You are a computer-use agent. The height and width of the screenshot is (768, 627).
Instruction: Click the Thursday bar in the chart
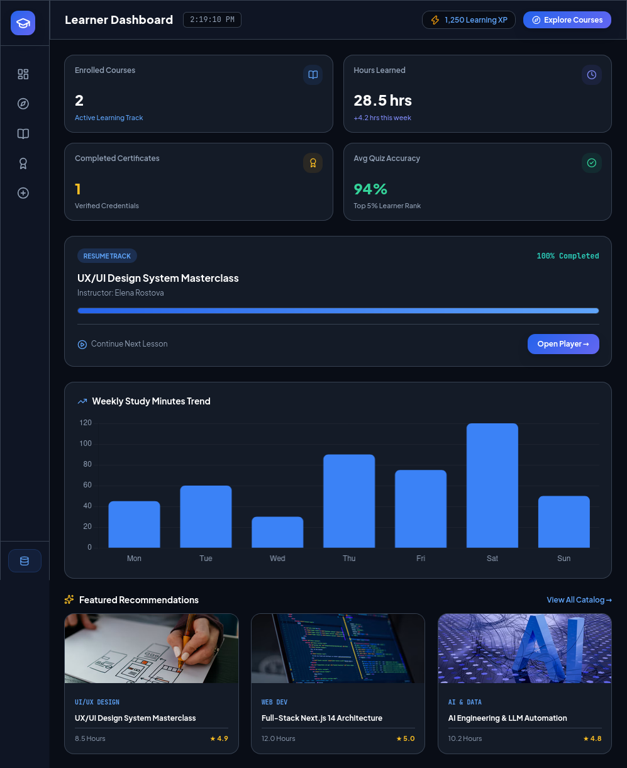(349, 501)
